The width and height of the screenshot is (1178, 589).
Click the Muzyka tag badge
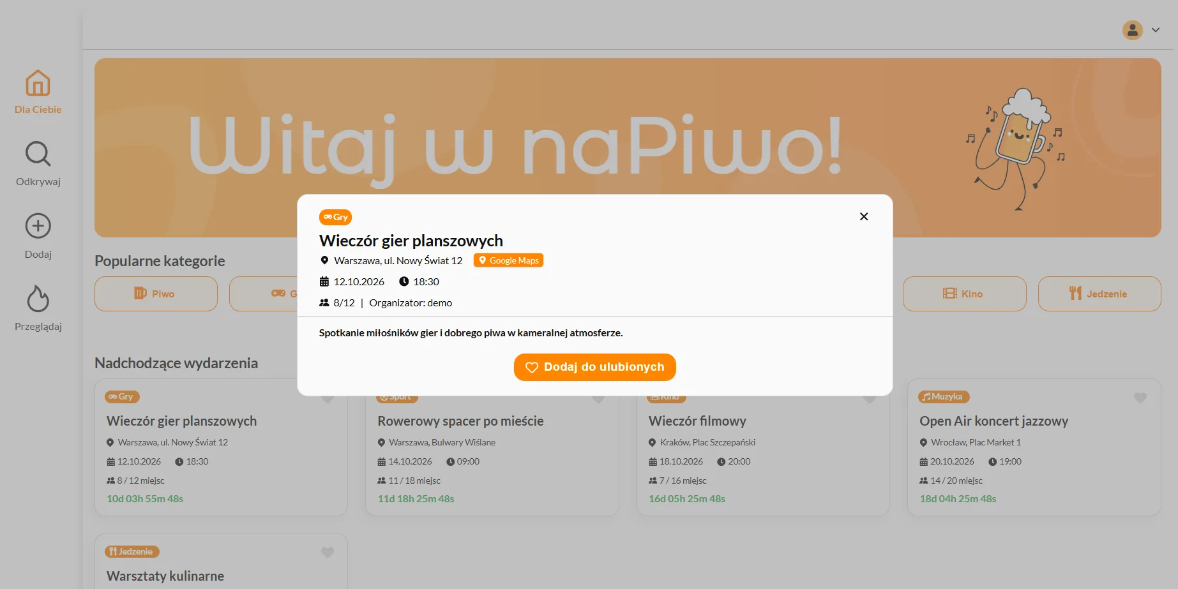[944, 397]
